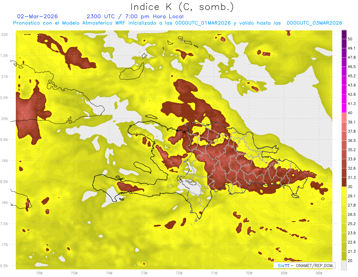Image resolution: width=358 pixels, height=277 pixels.
Task: Click the "17N" latitude label
Action: click(x=4, y=245)
